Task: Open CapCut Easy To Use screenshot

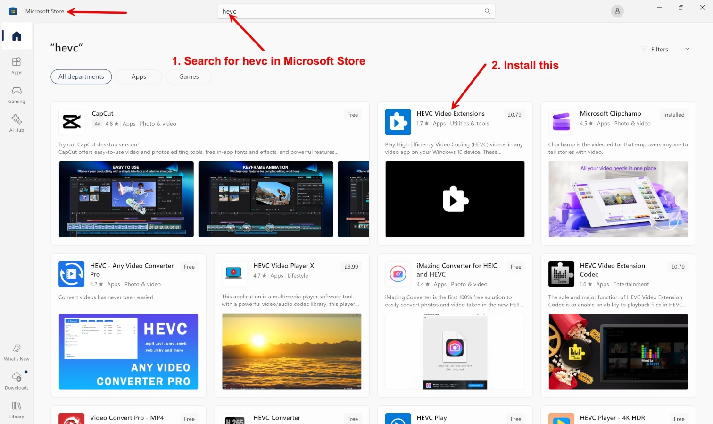Action: click(x=126, y=199)
